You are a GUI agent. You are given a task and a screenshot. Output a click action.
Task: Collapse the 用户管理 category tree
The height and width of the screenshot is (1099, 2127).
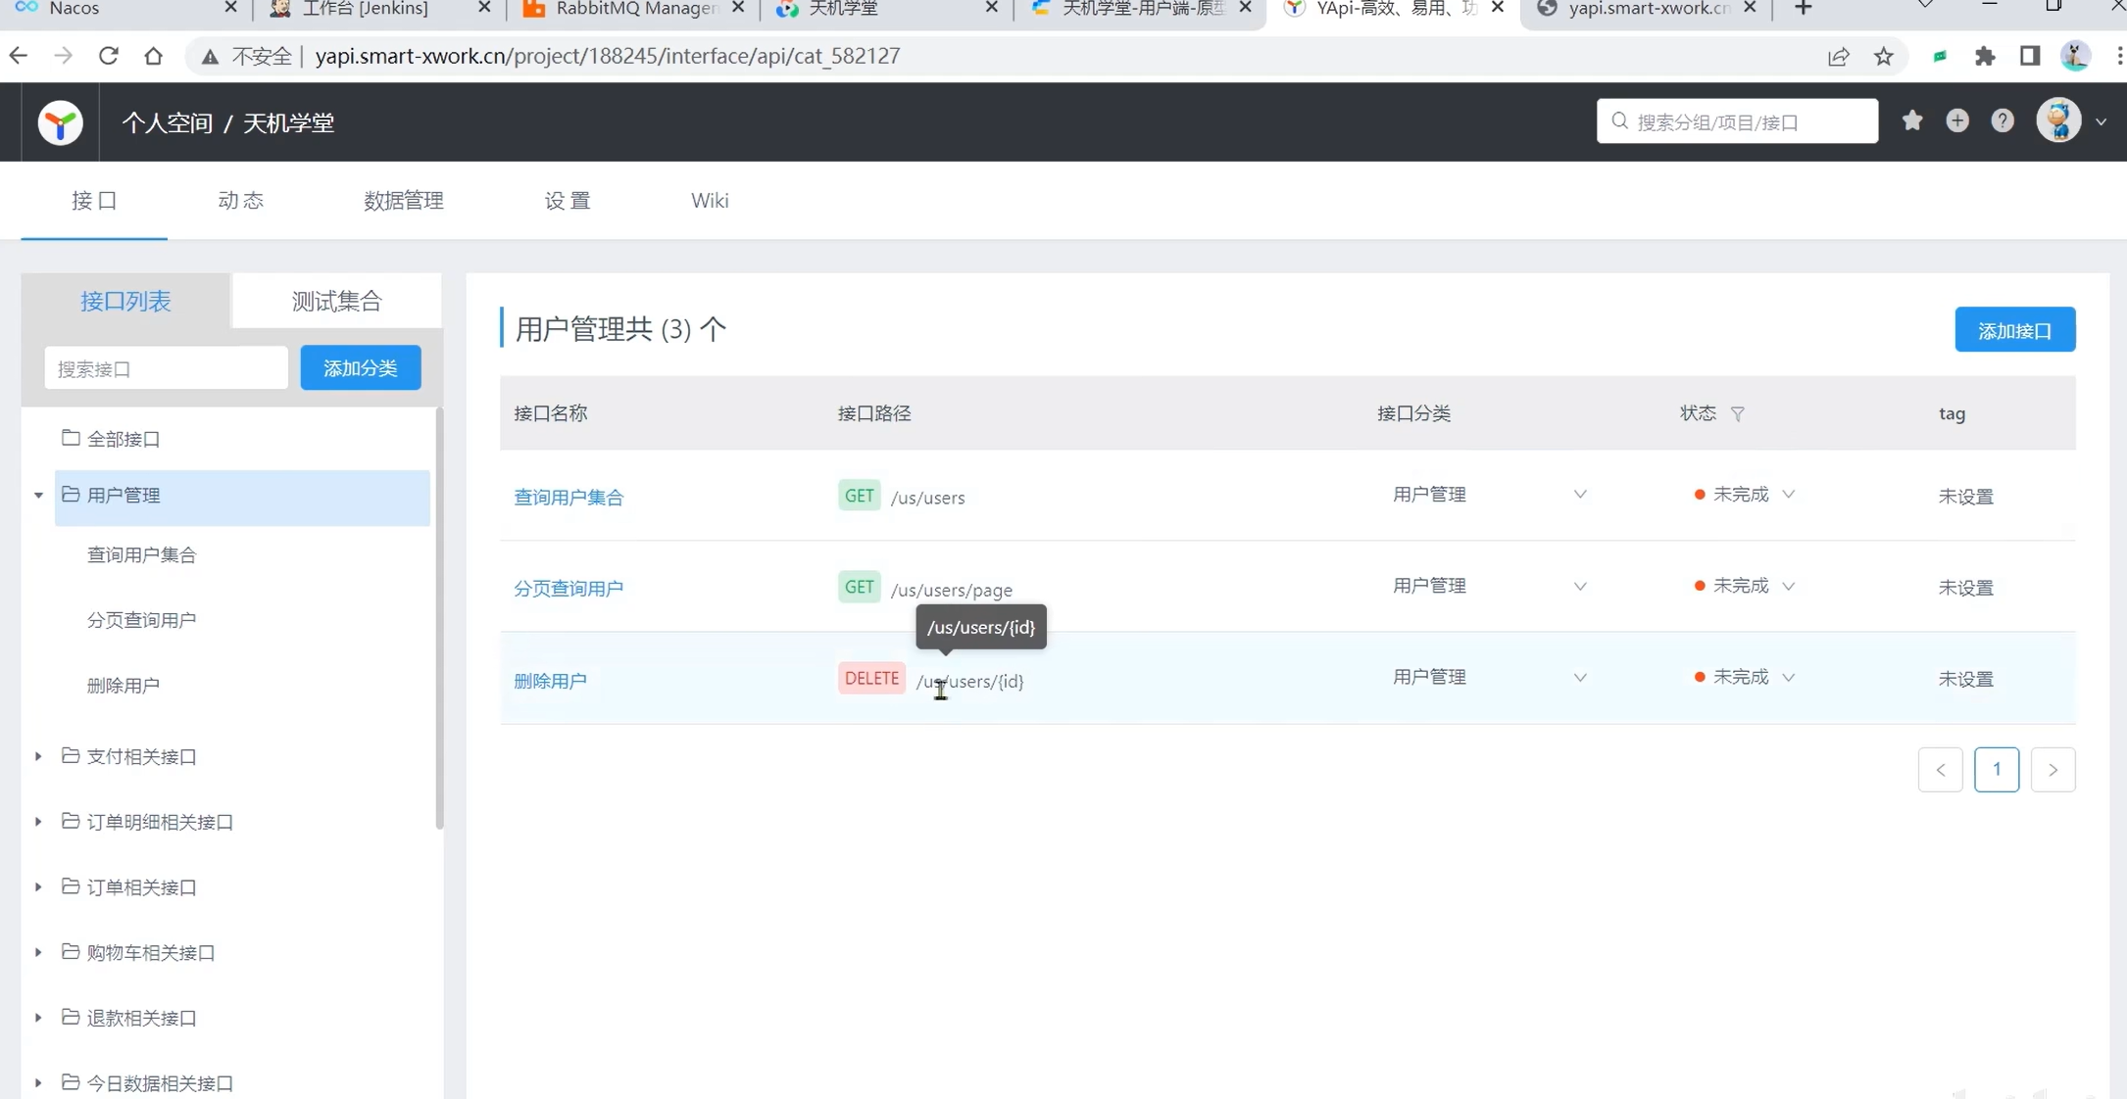38,496
